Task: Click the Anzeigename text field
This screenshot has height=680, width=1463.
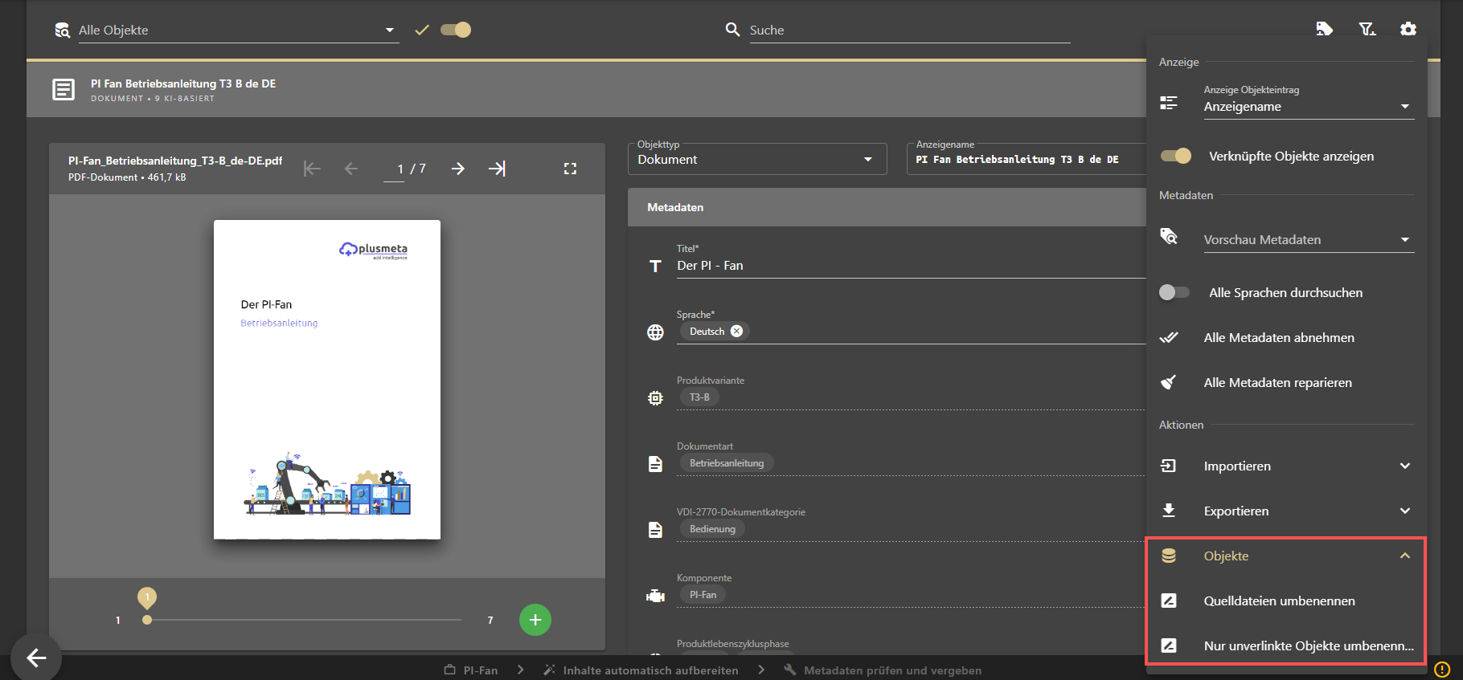Action: click(x=1027, y=159)
